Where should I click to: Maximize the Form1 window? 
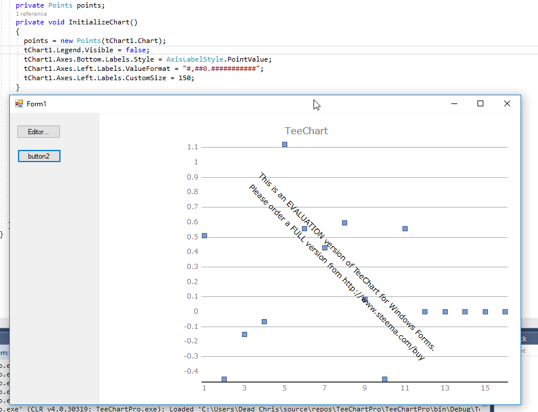[x=480, y=103]
